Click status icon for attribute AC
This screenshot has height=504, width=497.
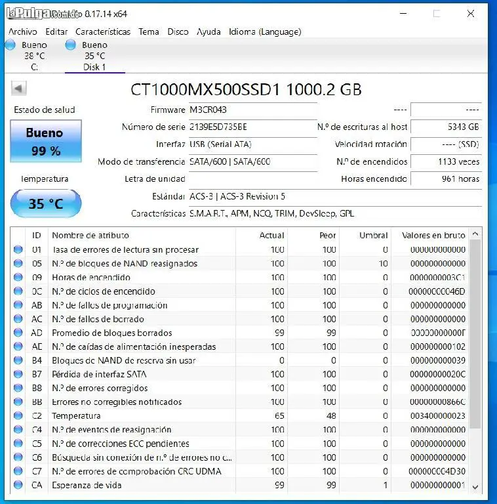pyautogui.click(x=18, y=319)
